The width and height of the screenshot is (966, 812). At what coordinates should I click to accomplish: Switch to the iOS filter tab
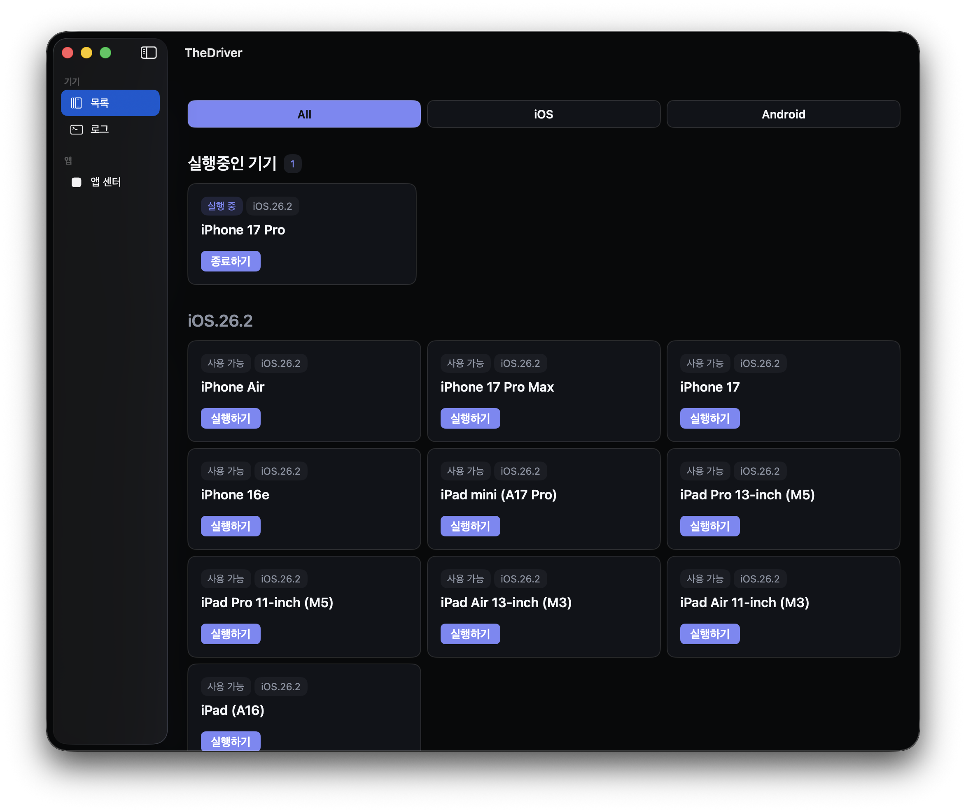pyautogui.click(x=544, y=114)
